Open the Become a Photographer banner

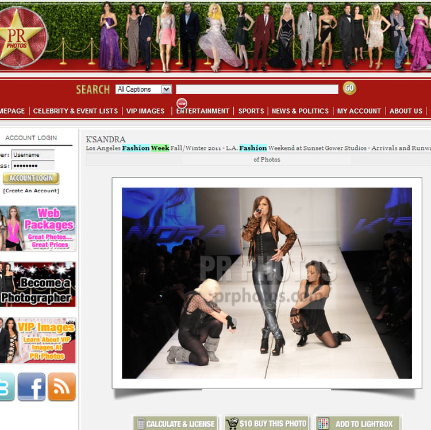38,285
